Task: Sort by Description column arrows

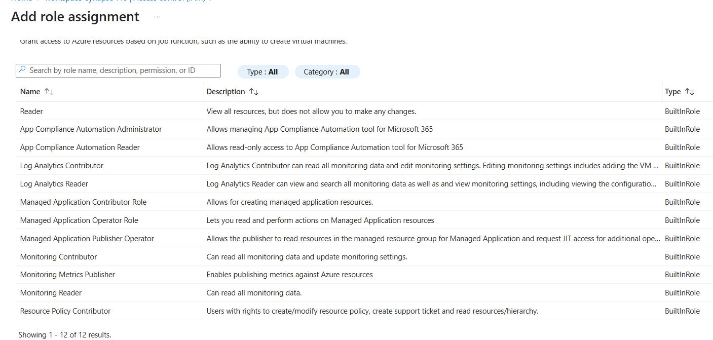Action: click(x=254, y=92)
